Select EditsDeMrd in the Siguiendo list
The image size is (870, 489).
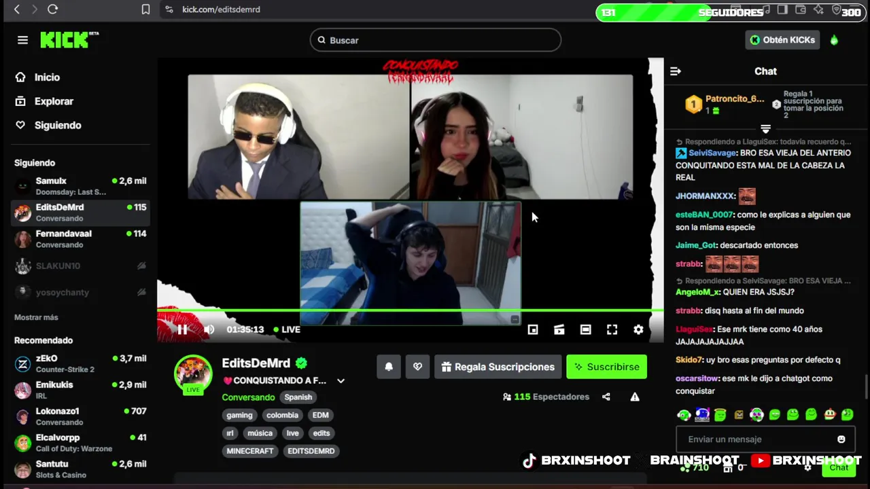click(80, 213)
